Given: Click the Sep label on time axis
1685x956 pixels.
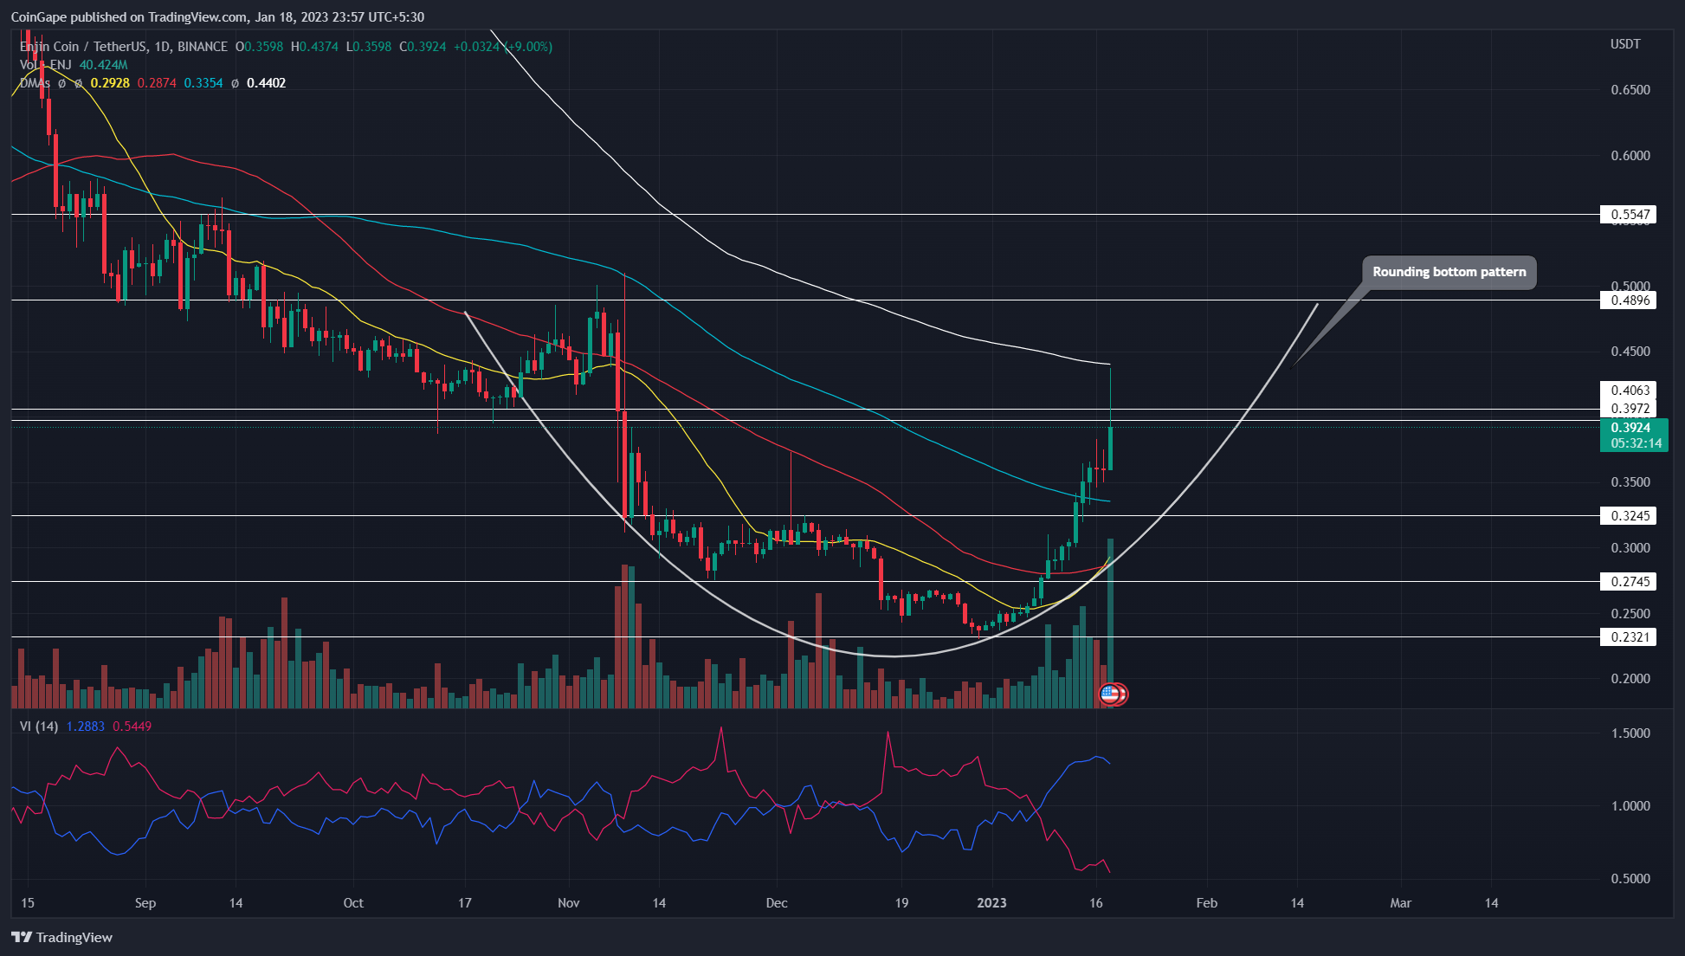Looking at the screenshot, I should (145, 903).
